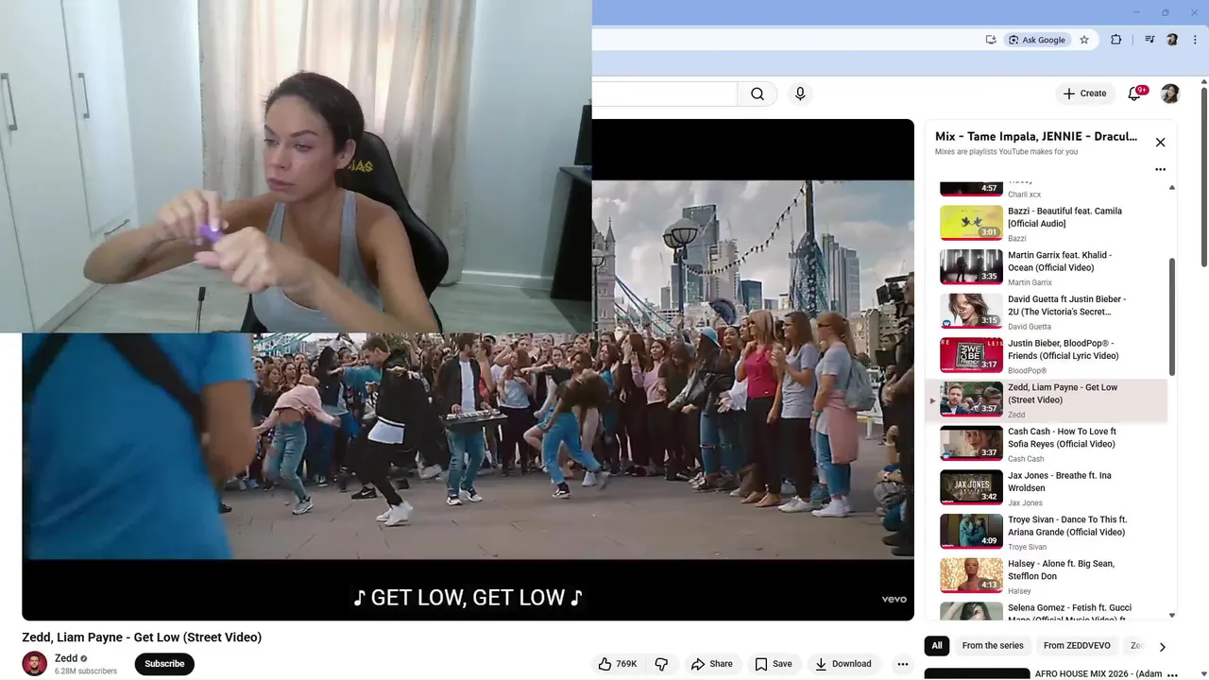Share the Get Low video
This screenshot has width=1209, height=680.
[x=712, y=664]
